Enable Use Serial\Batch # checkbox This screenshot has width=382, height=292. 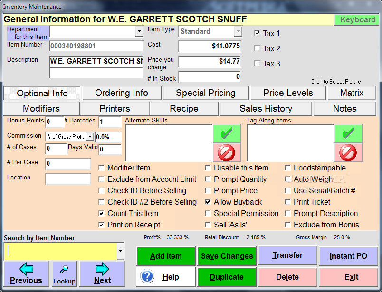click(287, 191)
